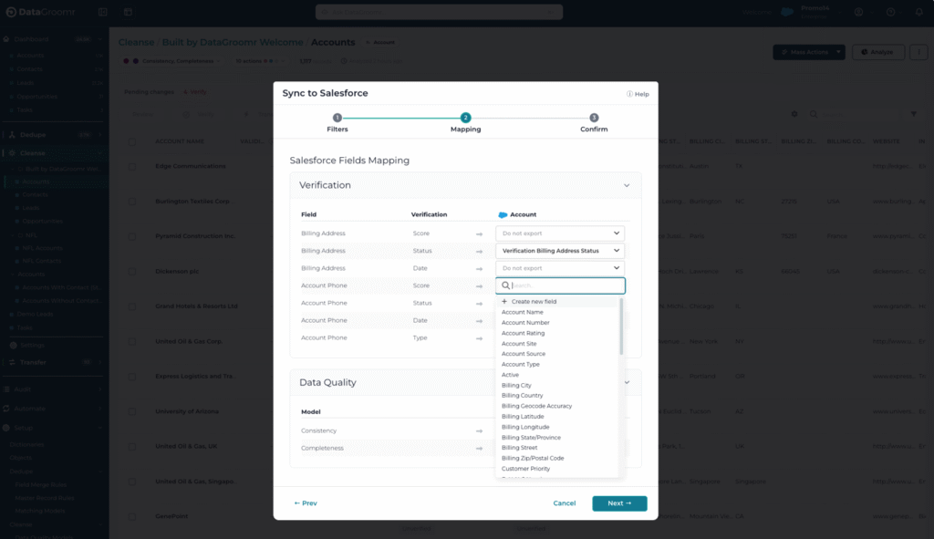Go back with the Prev link
934x539 pixels.
click(x=306, y=503)
